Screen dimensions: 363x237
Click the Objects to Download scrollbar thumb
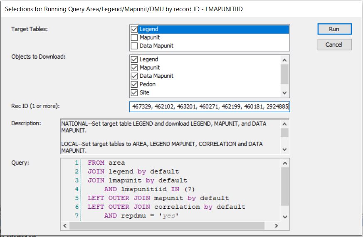pos(284,74)
